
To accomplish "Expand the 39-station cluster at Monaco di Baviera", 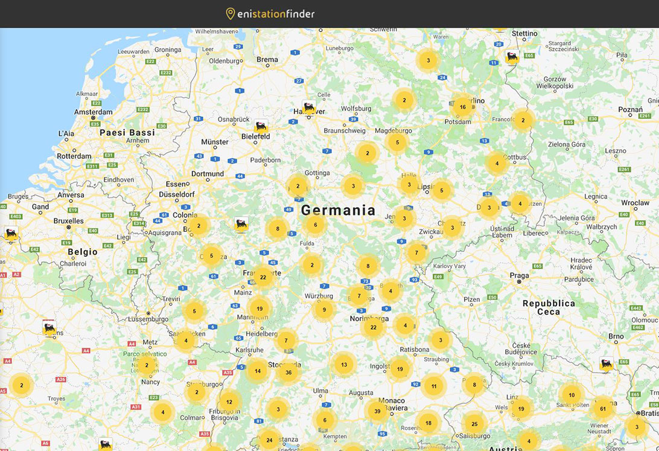I will pos(377,411).
